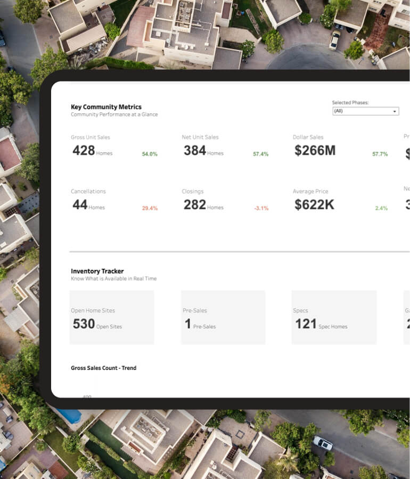Open the Selected Phases dropdown
This screenshot has width=410, height=479.
(x=365, y=111)
